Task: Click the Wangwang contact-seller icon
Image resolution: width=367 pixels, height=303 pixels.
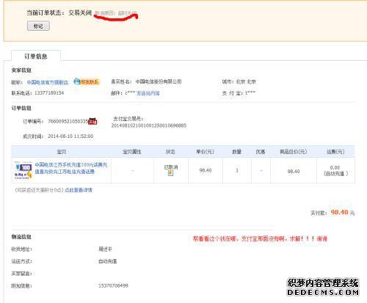Action: pos(87,81)
